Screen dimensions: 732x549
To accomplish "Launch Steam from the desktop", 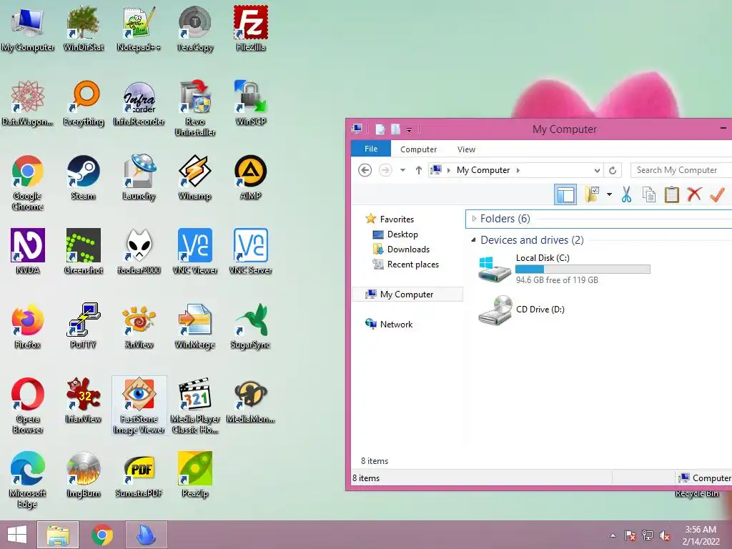I will [x=83, y=177].
